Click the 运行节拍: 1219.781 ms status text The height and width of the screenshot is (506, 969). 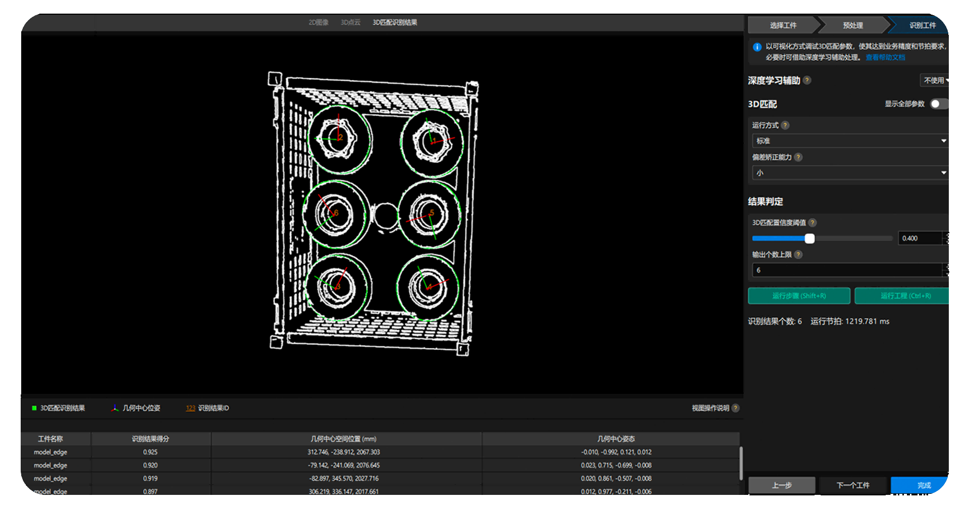point(850,321)
